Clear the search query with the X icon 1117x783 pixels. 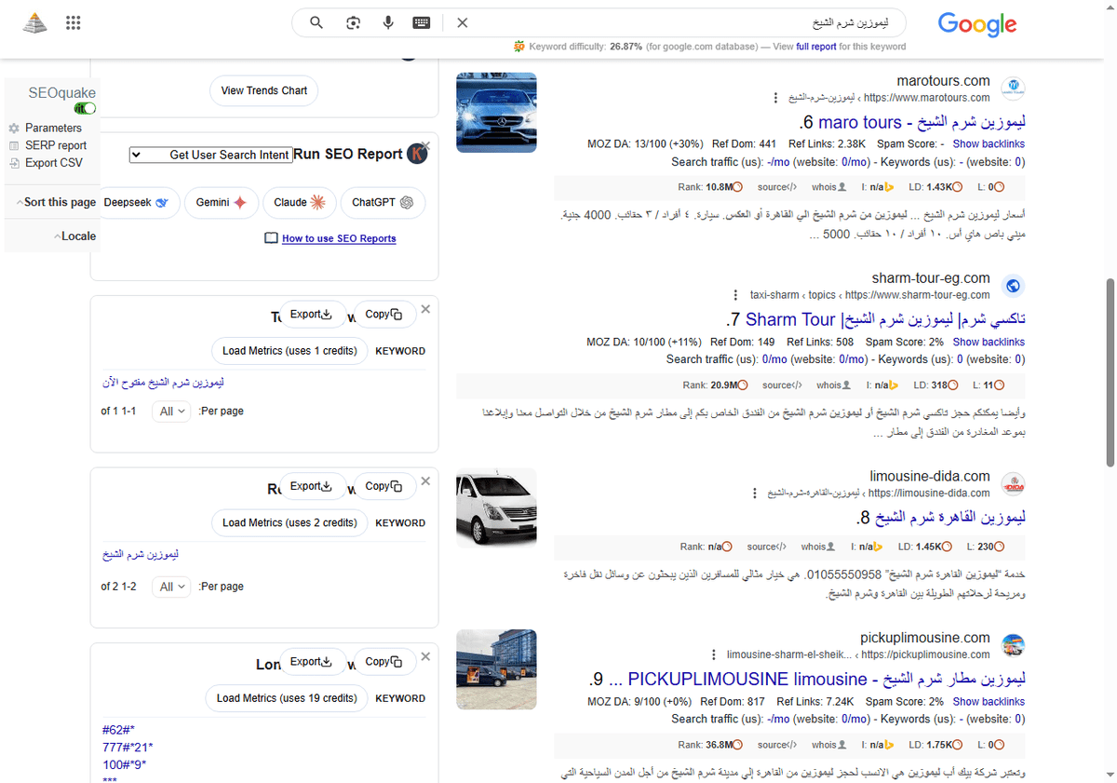(463, 22)
